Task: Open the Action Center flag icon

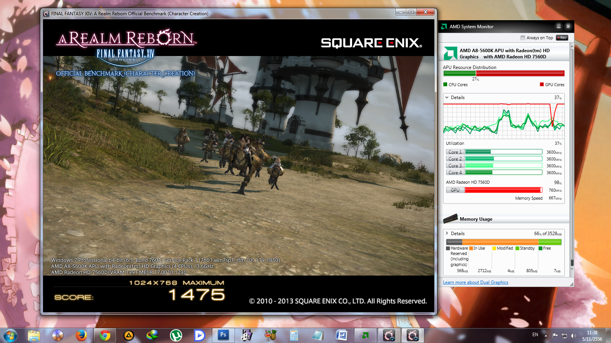Action: tap(555, 335)
